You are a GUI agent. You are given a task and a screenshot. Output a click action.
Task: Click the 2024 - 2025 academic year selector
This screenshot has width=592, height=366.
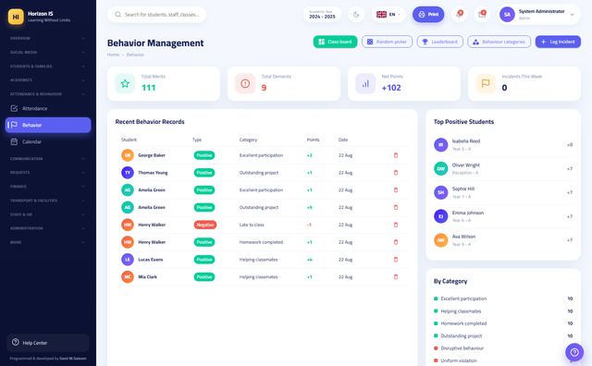click(x=322, y=15)
